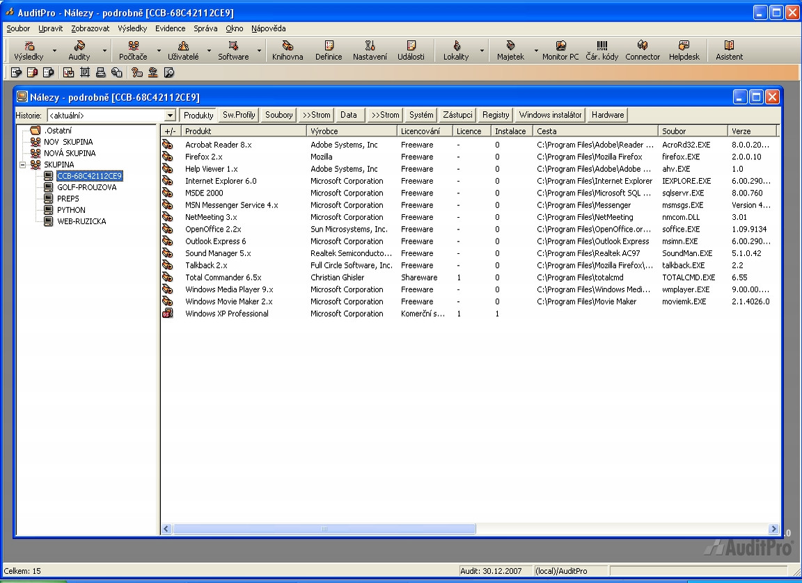Sort by the Licencování column header
Screen dimensions: 802x583
point(425,131)
